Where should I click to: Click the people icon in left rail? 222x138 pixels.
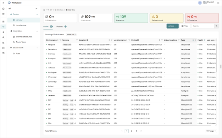coord(4,37)
